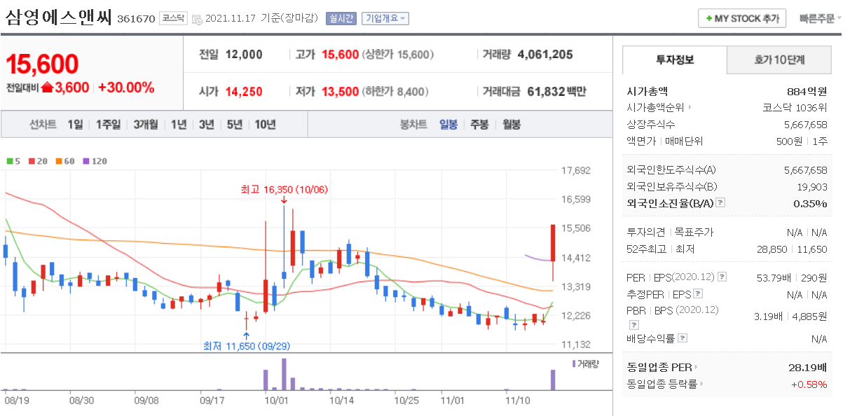The height and width of the screenshot is (416, 850).
Task: Click the 5-day moving average legend swatch
Action: pyautogui.click(x=9, y=161)
